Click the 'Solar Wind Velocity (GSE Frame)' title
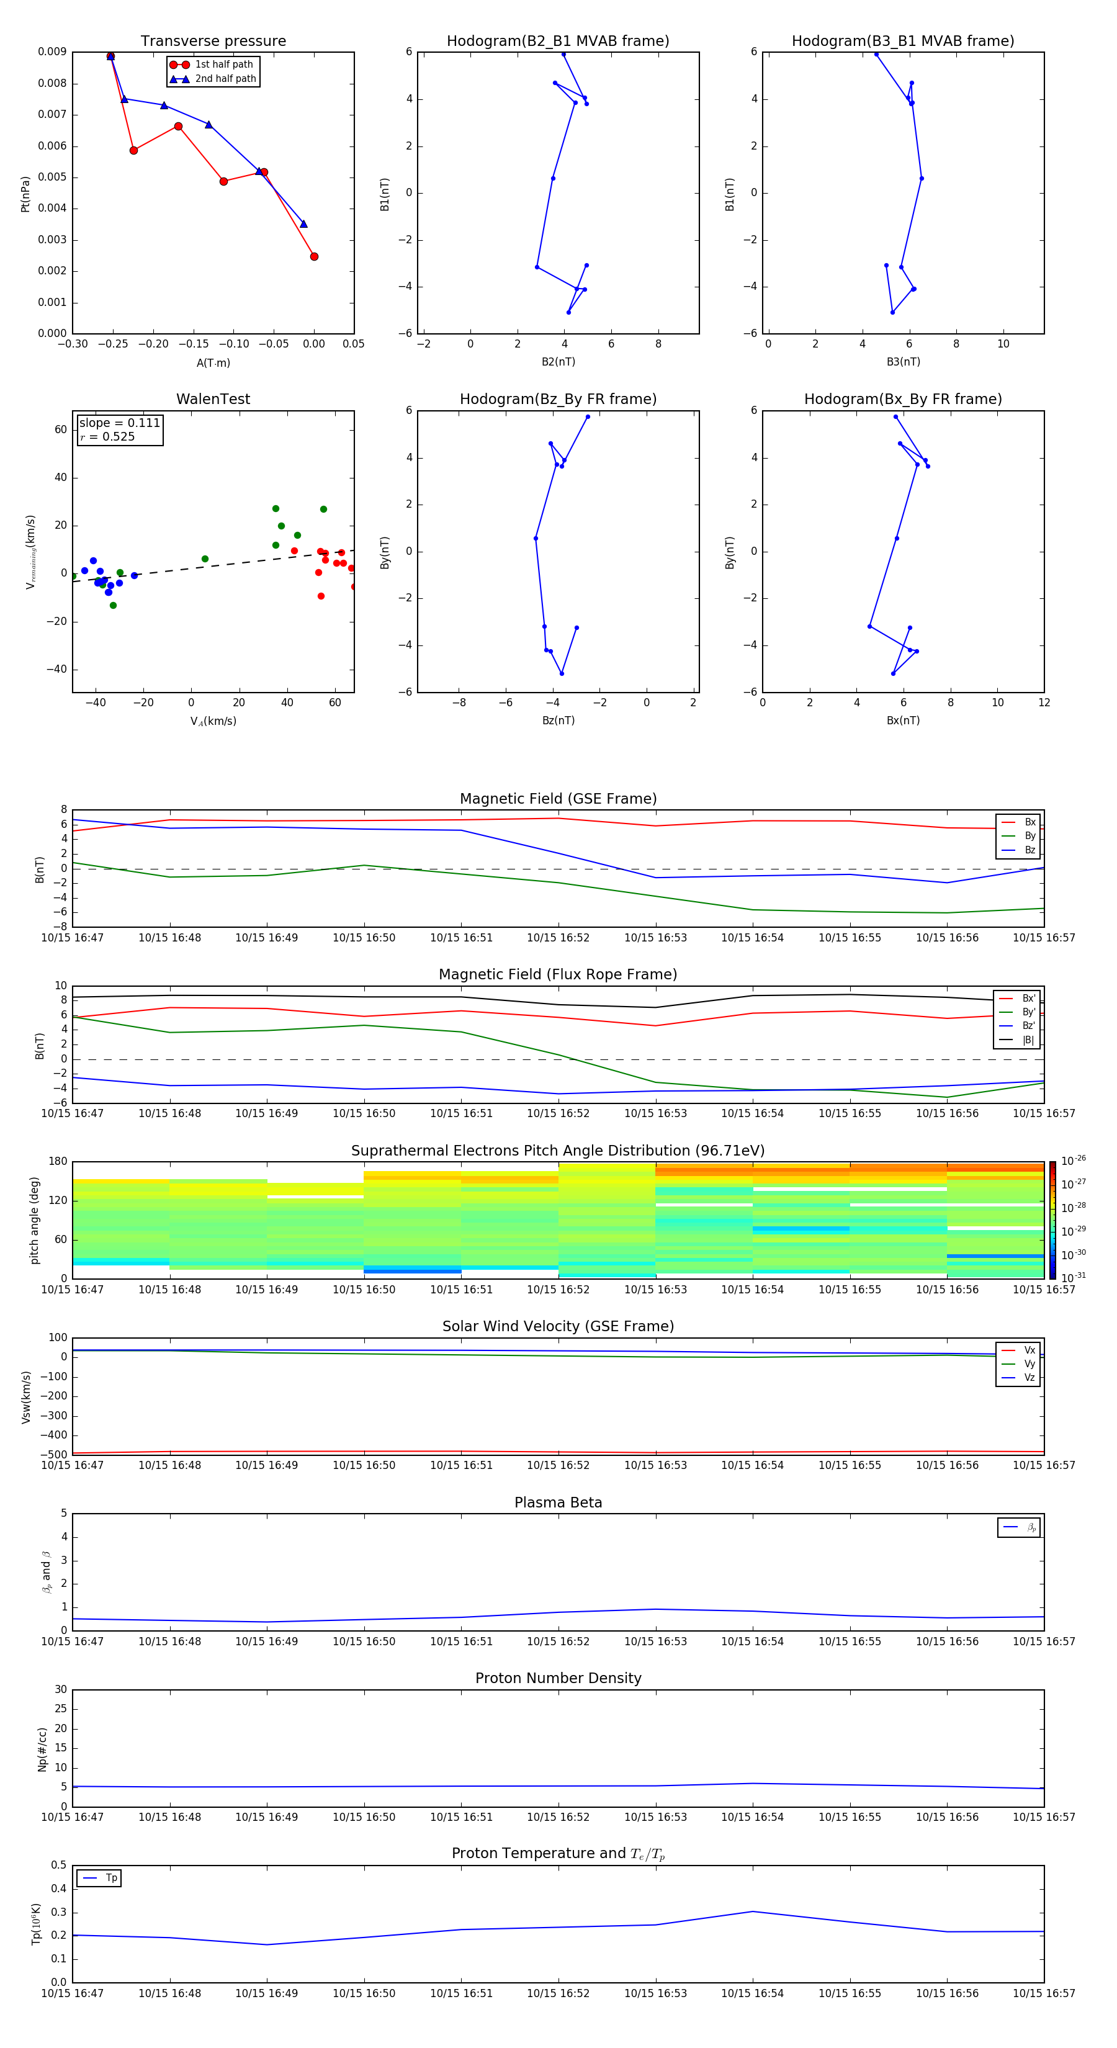This screenshot has width=1117, height=2048. coord(558,1327)
